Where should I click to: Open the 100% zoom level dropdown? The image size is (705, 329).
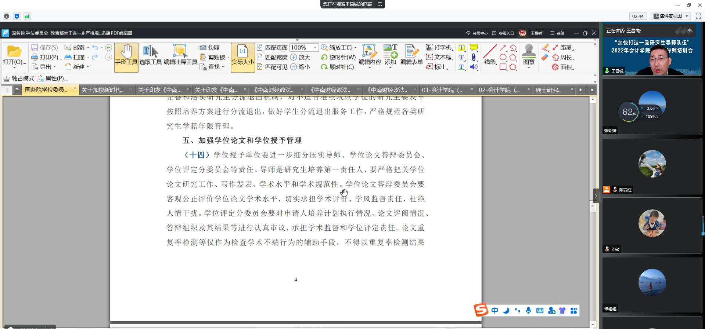tap(315, 48)
